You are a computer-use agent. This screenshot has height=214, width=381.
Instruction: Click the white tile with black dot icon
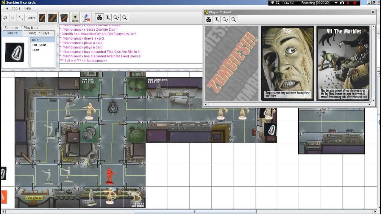tap(75, 18)
